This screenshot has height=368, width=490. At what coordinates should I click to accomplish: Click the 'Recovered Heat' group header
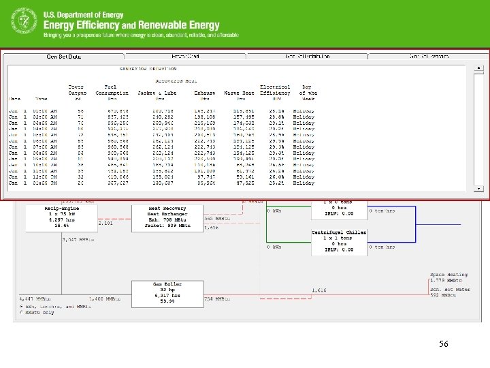176,81
